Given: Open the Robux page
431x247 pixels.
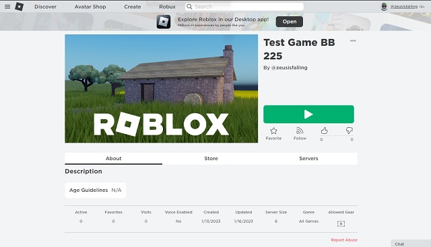Looking at the screenshot, I should pyautogui.click(x=167, y=7).
